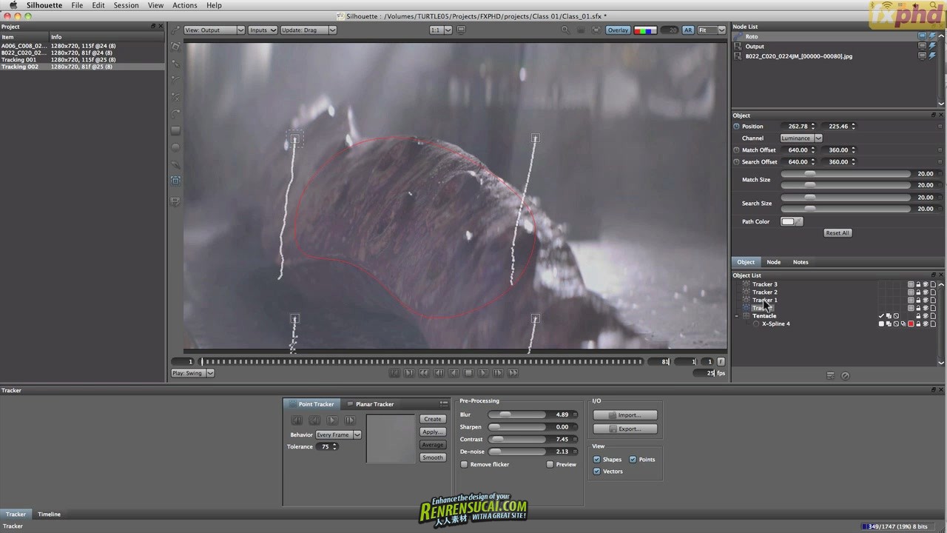This screenshot has width=947, height=533.
Task: Click the Smooth button
Action: click(433, 457)
